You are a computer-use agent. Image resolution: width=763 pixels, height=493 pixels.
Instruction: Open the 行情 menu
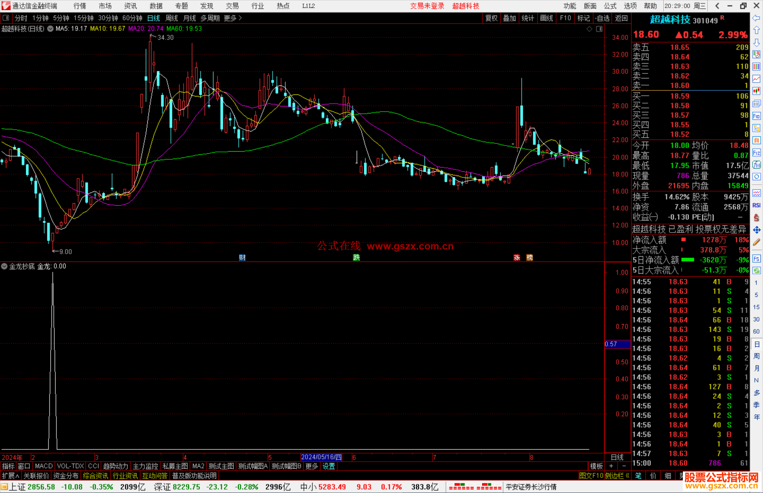[79, 6]
